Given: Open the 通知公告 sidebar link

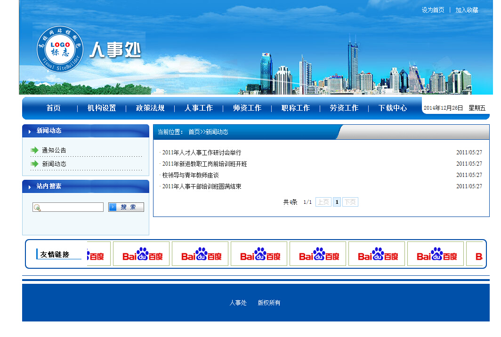Looking at the screenshot, I should coord(54,150).
